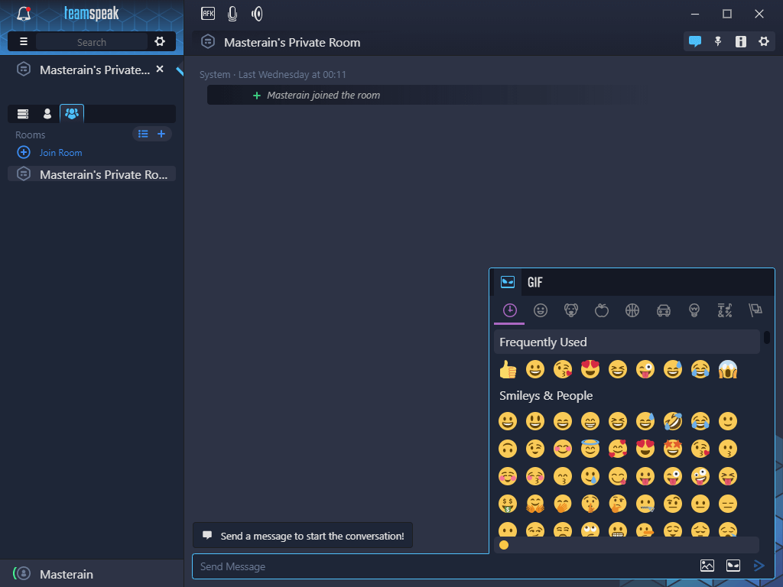783x587 pixels.
Task: Click into the Search field
Action: point(92,42)
